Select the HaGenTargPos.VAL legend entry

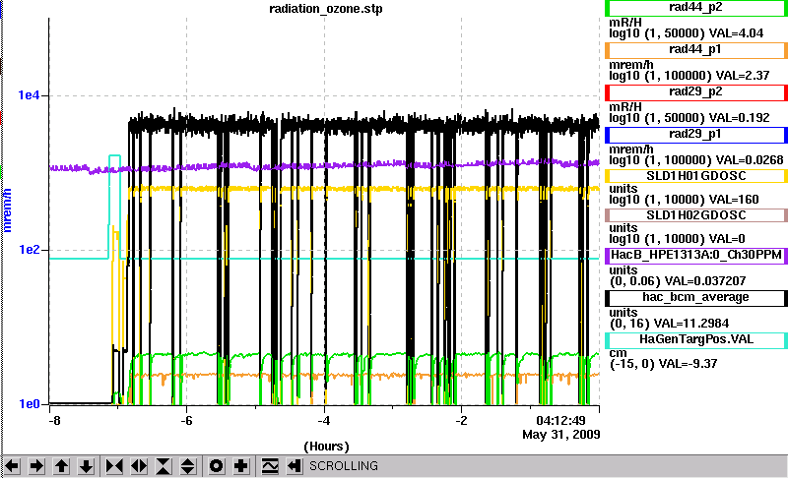pyautogui.click(x=696, y=339)
